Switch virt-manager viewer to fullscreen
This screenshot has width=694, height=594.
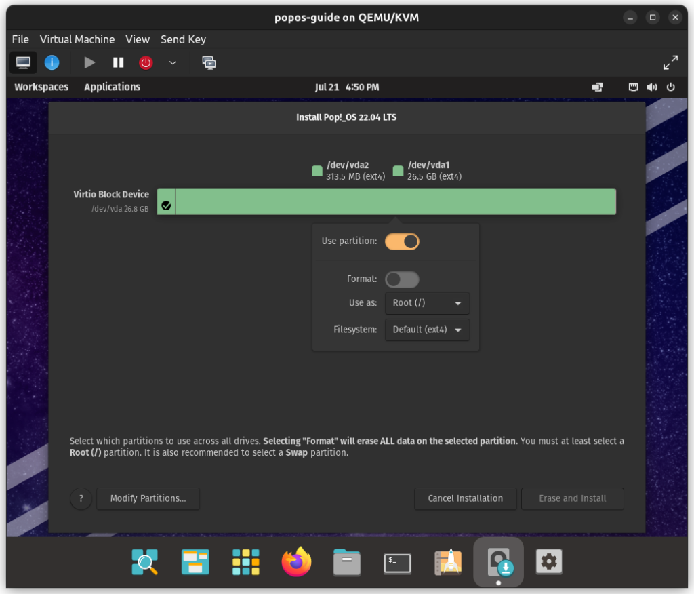click(x=670, y=62)
